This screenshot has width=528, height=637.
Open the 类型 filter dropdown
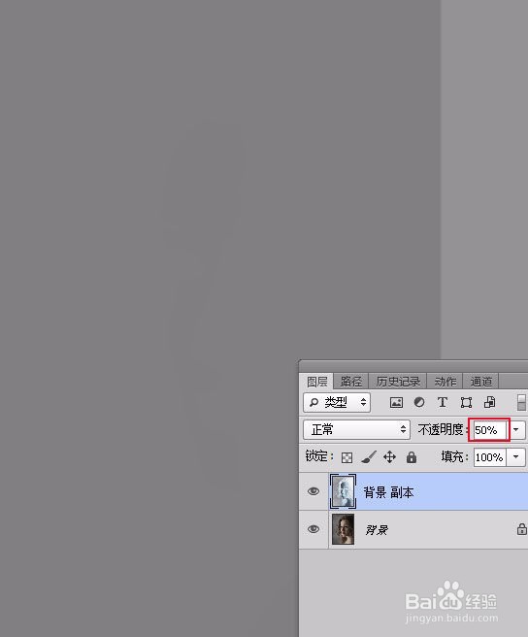[x=337, y=402]
